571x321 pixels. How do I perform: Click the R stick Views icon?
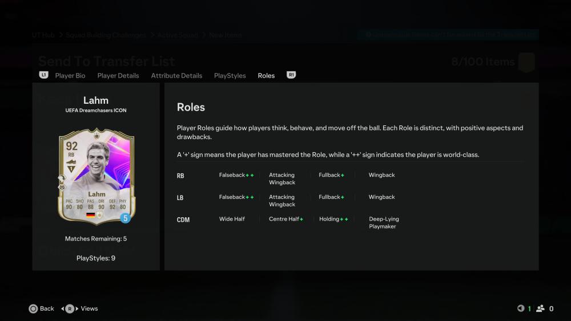(70, 308)
